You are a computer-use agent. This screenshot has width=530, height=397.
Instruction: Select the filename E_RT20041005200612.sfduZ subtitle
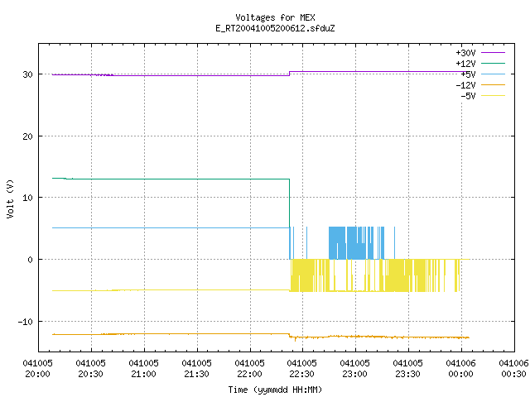click(275, 28)
